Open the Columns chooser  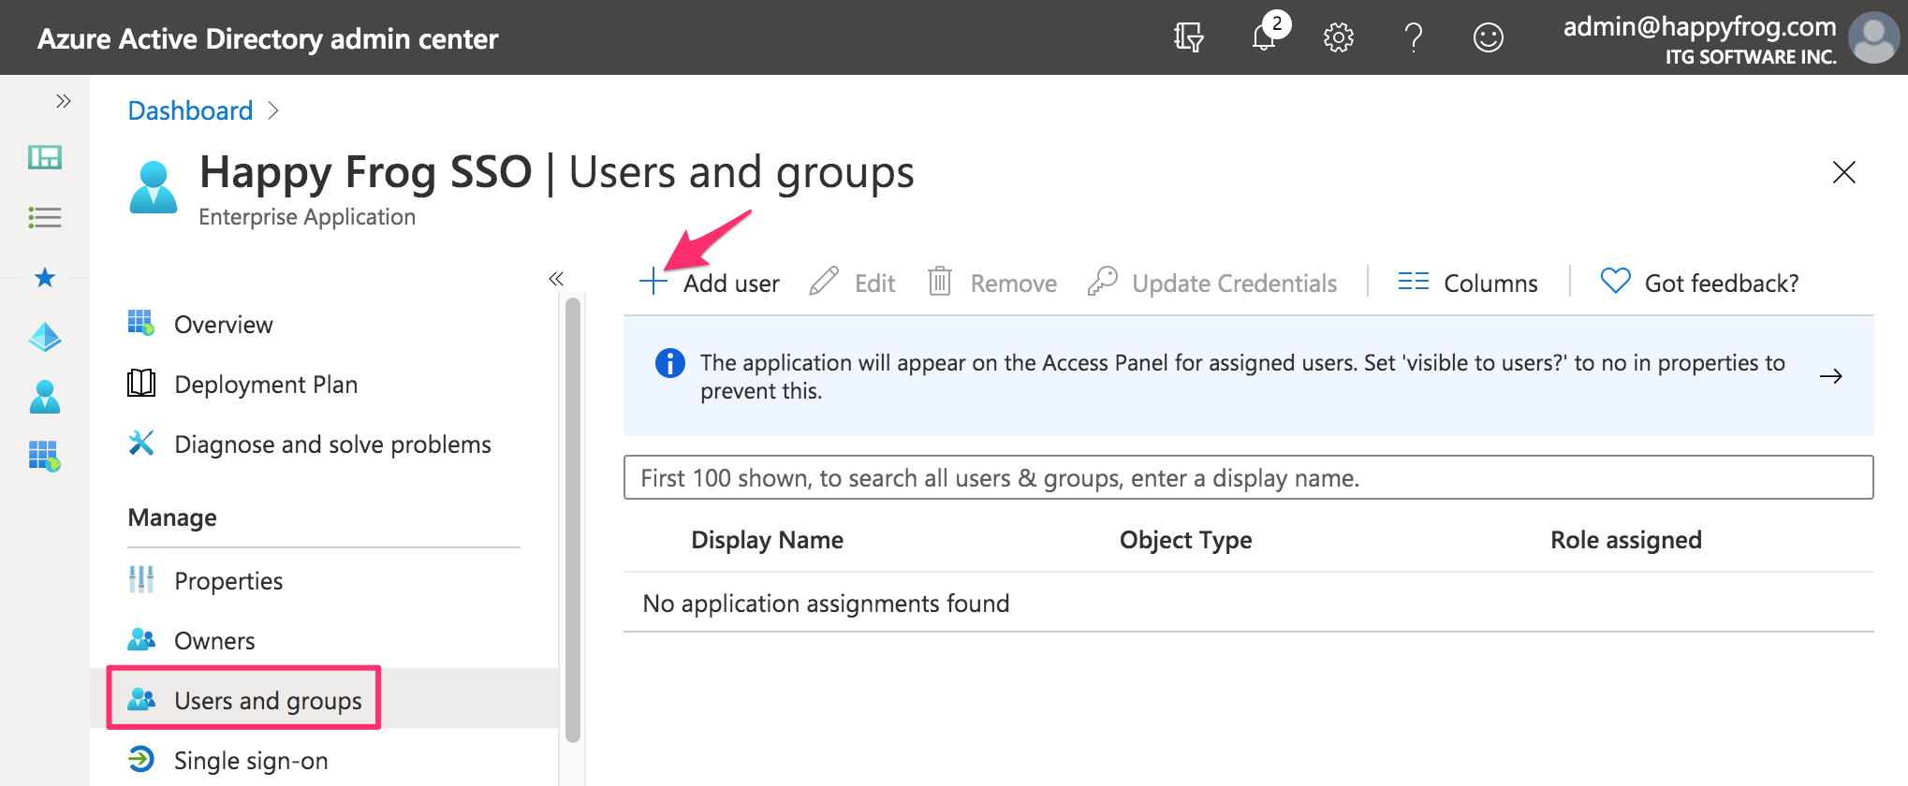point(1467,283)
